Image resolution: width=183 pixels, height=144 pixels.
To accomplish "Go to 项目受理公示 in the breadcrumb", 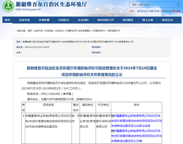I will (x=114, y=31).
